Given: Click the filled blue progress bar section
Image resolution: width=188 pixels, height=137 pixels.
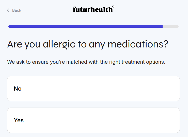Looking at the screenshot, I should [x=85, y=26].
